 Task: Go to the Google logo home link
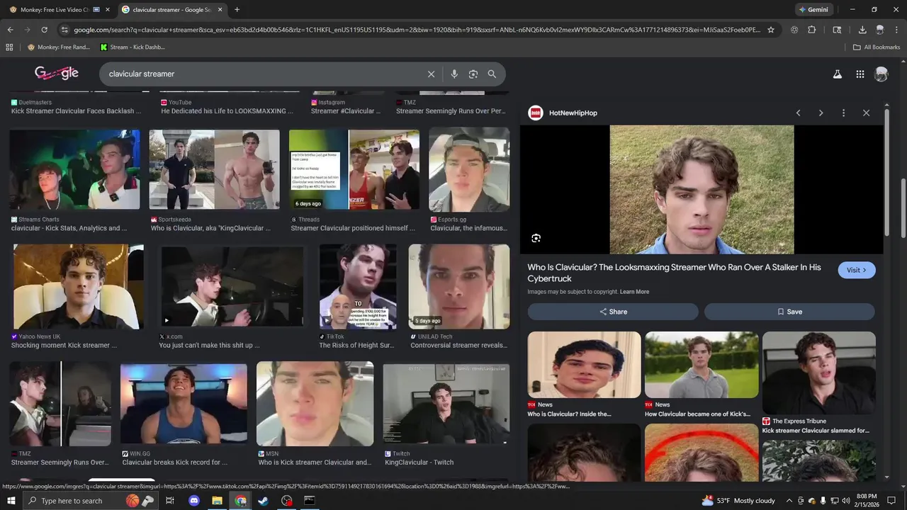(57, 73)
